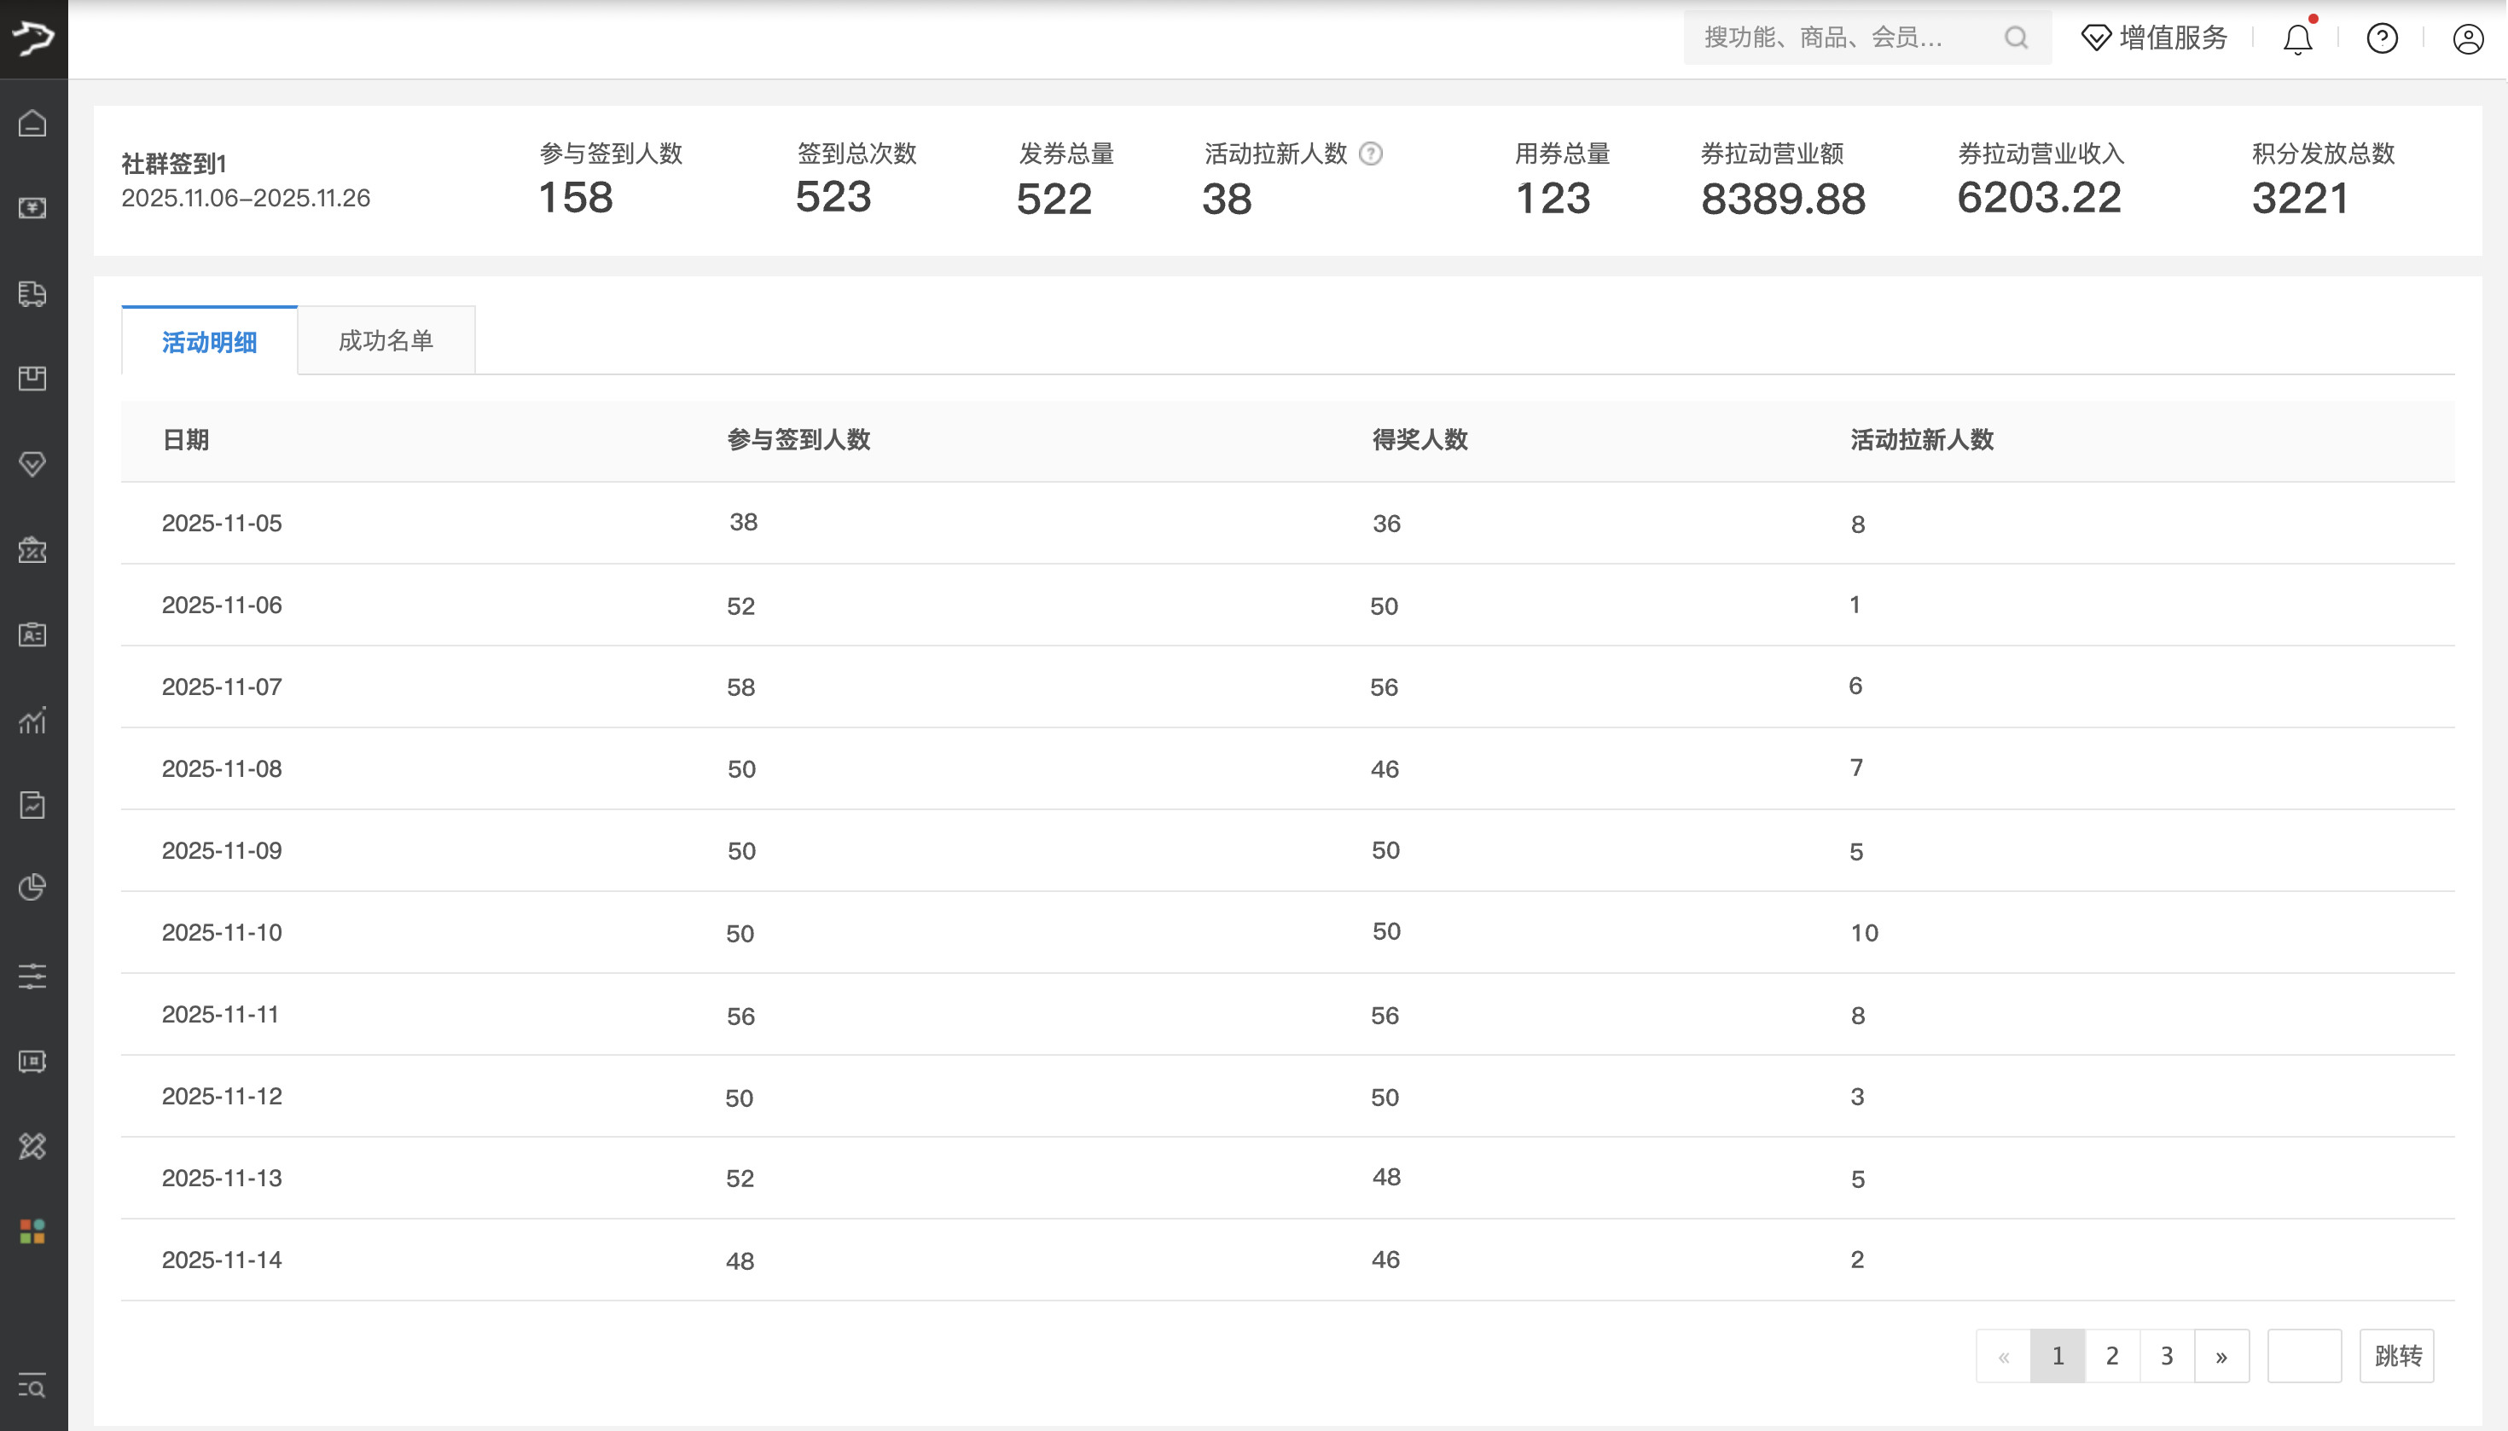Open the notification bell
Screen dimensions: 2508x1431
click(2296, 39)
